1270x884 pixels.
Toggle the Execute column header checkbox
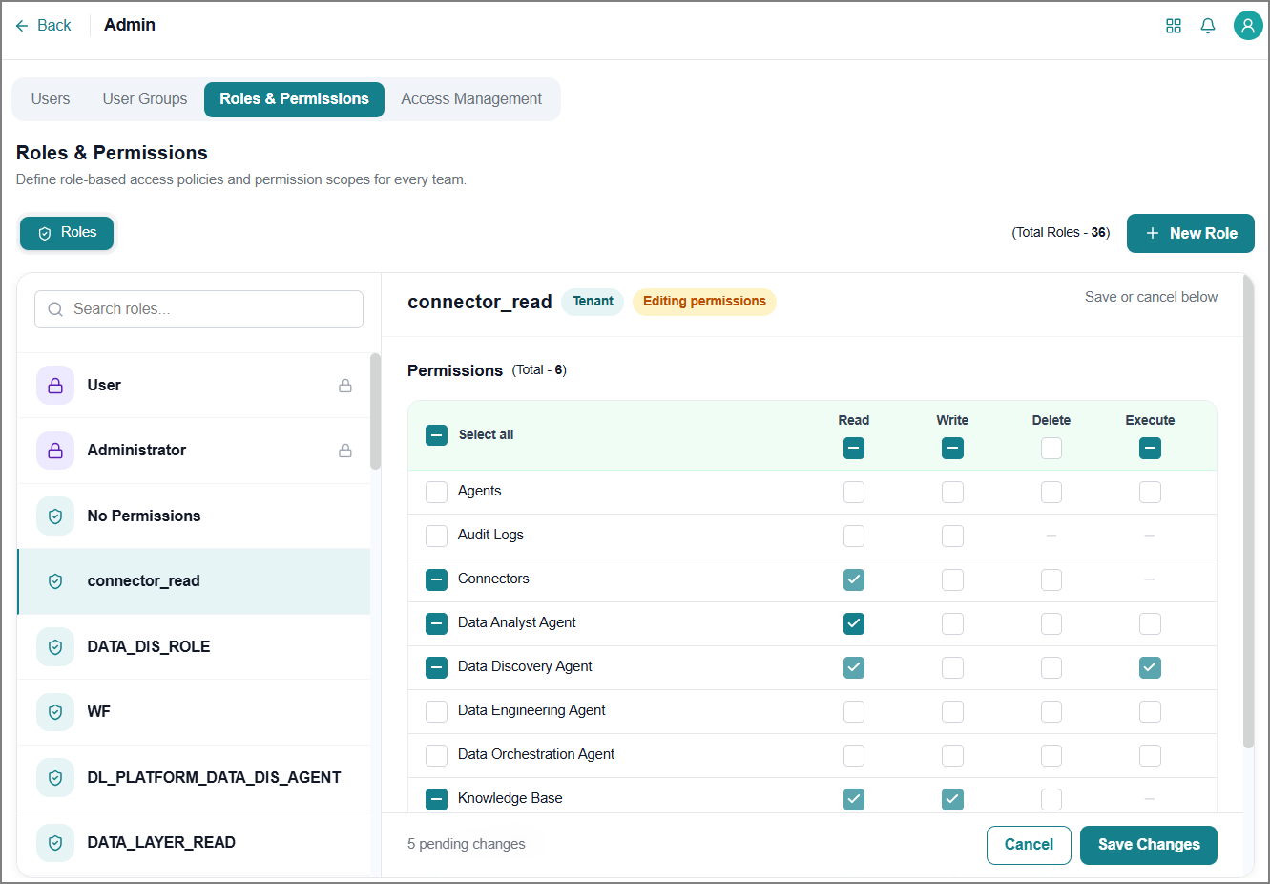[x=1150, y=448]
